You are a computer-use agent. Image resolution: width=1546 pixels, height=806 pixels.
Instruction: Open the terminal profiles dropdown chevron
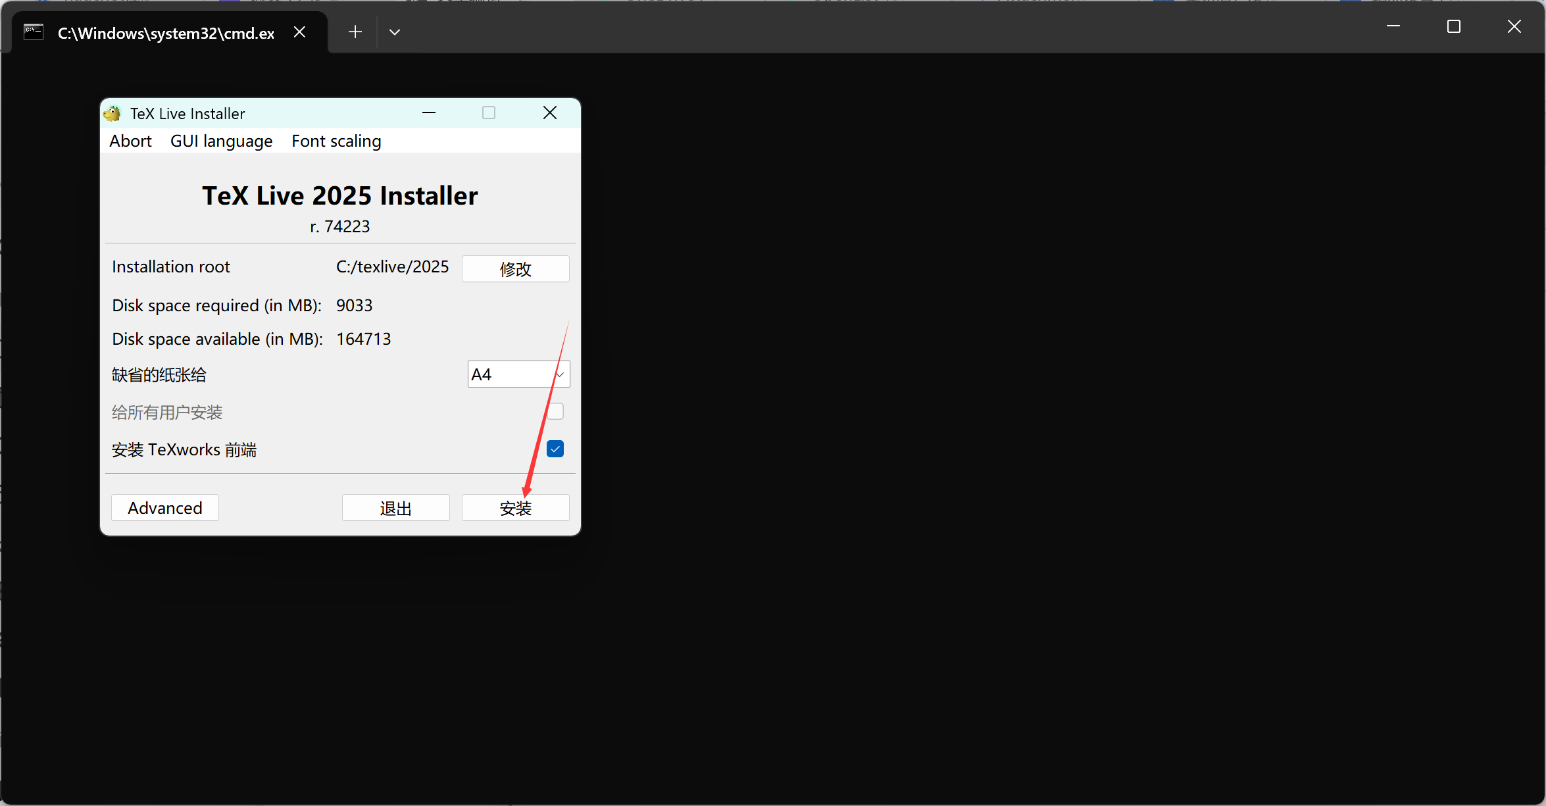(x=395, y=32)
